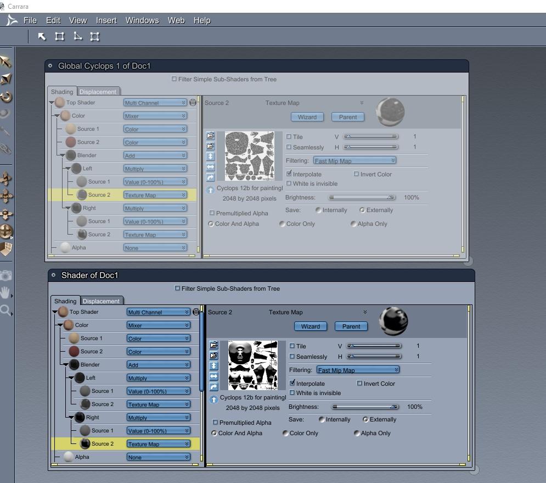Open Alpha None dropdown in Global Cyclops panel

tap(155, 248)
